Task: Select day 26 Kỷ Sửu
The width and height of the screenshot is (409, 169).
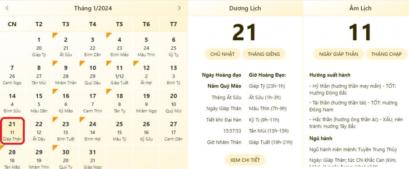Action: point(146,131)
